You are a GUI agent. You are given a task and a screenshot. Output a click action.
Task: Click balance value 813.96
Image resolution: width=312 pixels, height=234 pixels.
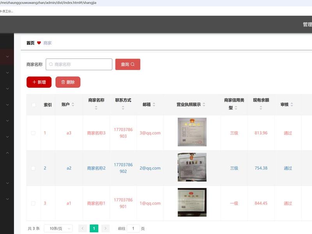pyautogui.click(x=261, y=133)
